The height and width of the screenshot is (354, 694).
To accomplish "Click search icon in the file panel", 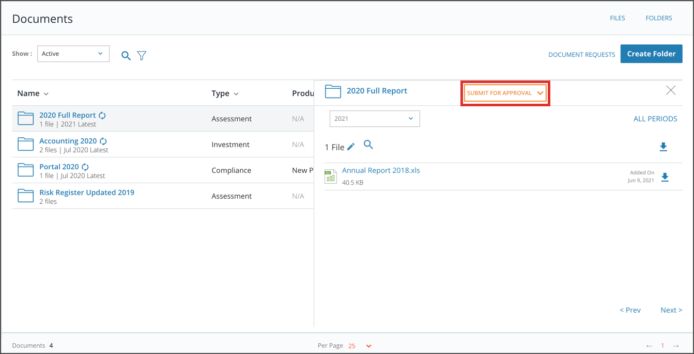I will 368,144.
